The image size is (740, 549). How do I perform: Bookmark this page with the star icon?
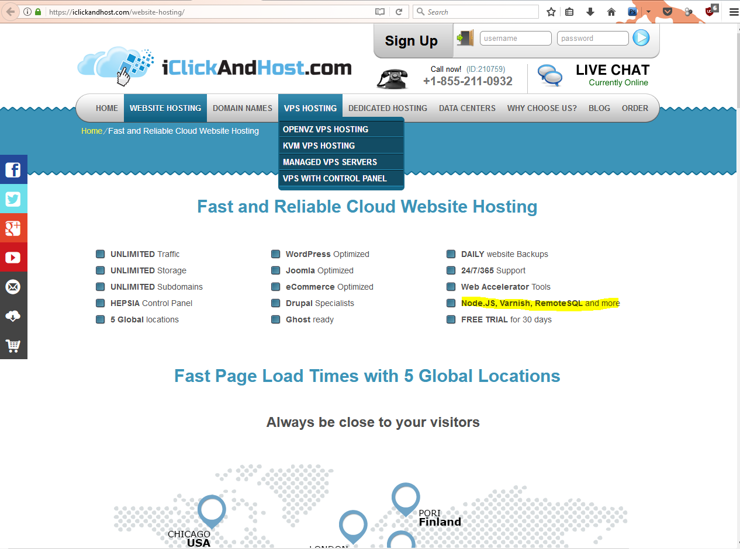coord(551,12)
